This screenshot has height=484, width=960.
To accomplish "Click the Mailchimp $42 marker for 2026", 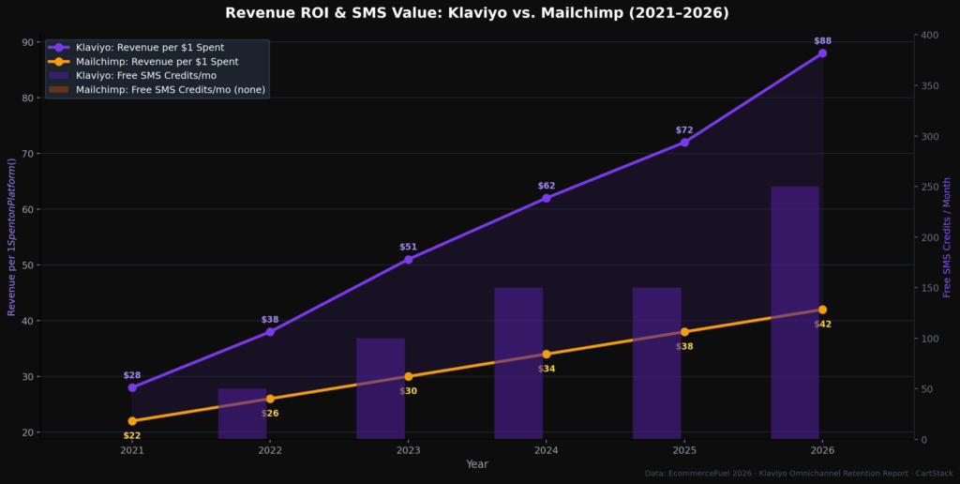I will (822, 310).
